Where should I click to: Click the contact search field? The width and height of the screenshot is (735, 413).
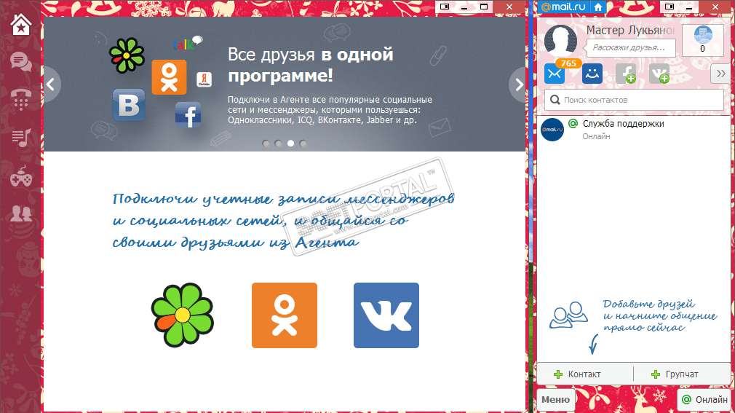tap(634, 100)
